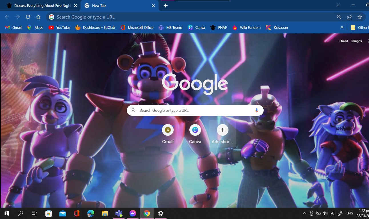Open the Mail app on the taskbar
This screenshot has width=369, height=219.
point(63,213)
